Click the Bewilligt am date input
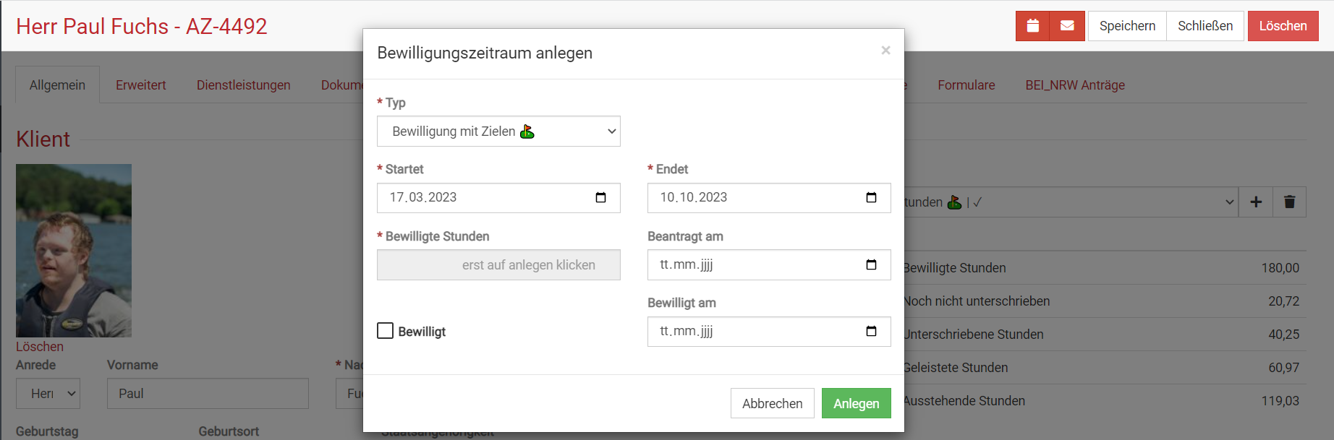This screenshot has height=440, width=1334. point(769,332)
